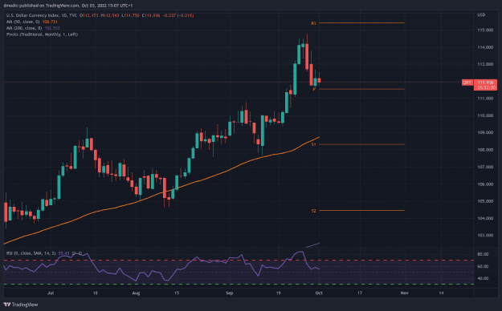Select the Pivots (Traditional, Monthly) legend
The width and height of the screenshot is (502, 311).
point(42,34)
